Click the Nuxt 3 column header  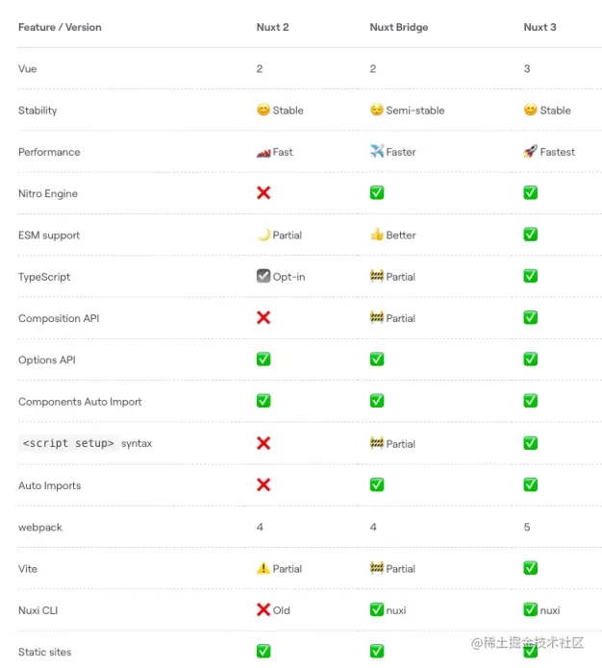(x=539, y=27)
